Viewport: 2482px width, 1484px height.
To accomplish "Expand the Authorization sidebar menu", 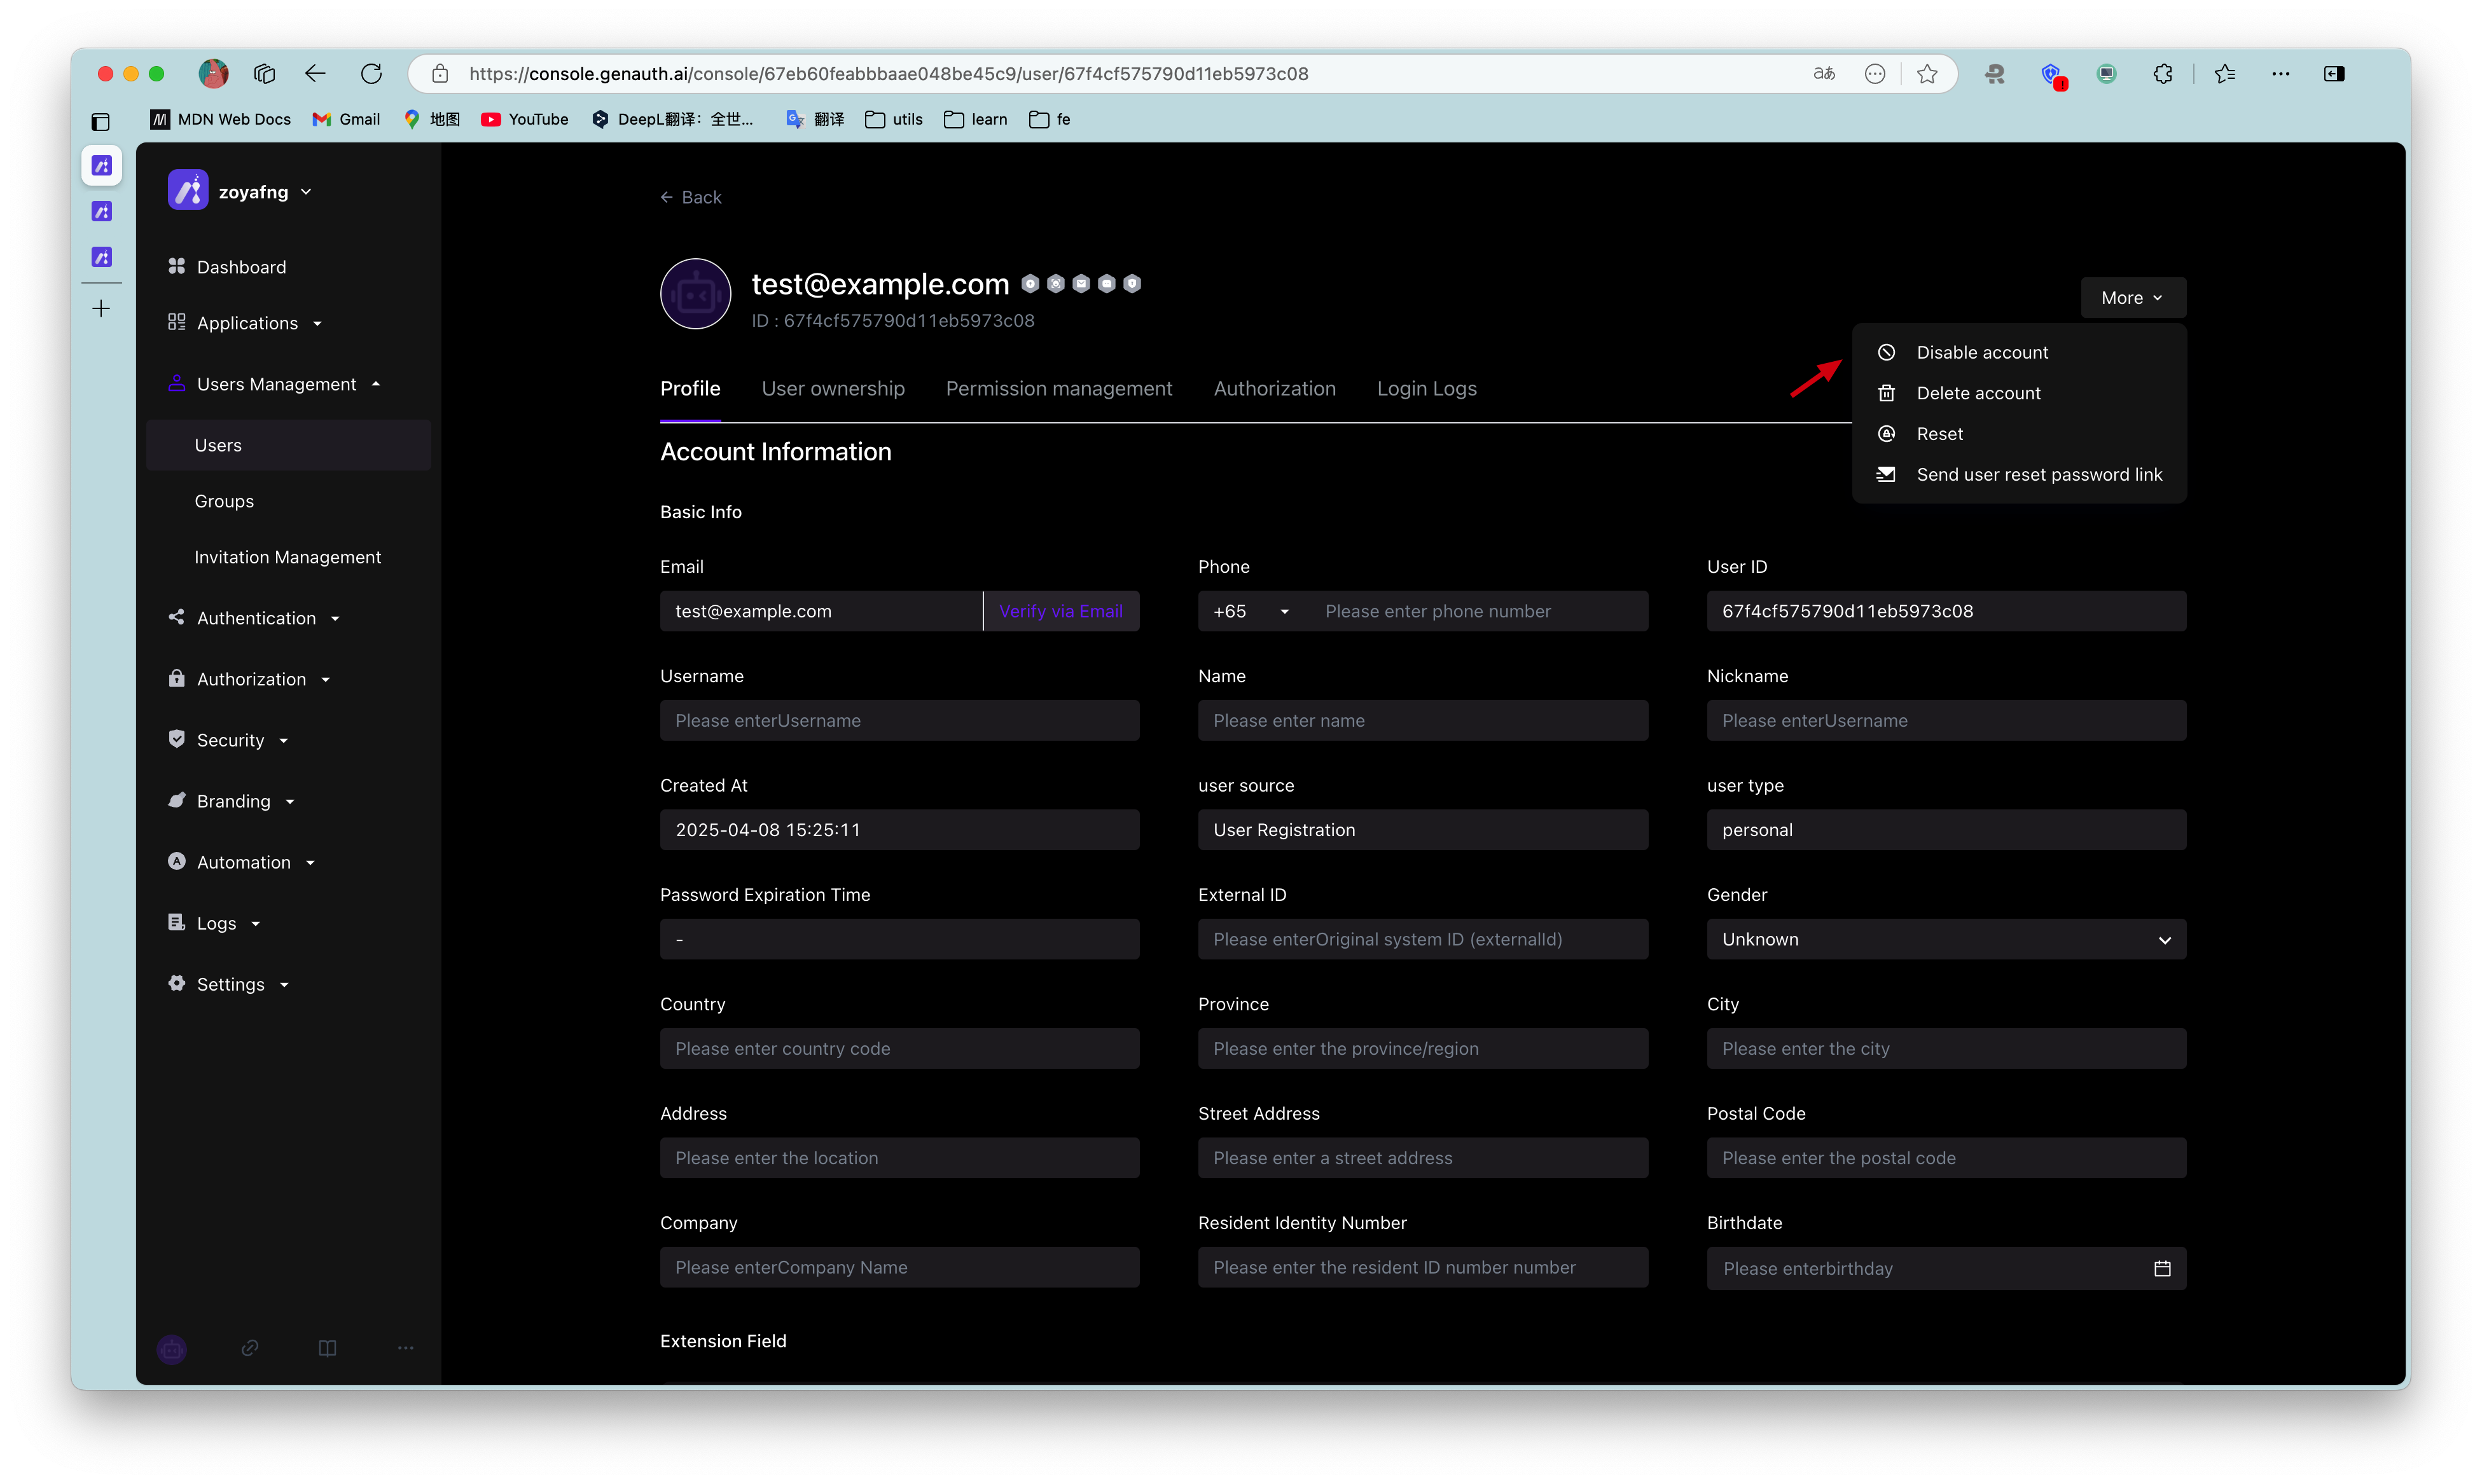I will point(325,679).
